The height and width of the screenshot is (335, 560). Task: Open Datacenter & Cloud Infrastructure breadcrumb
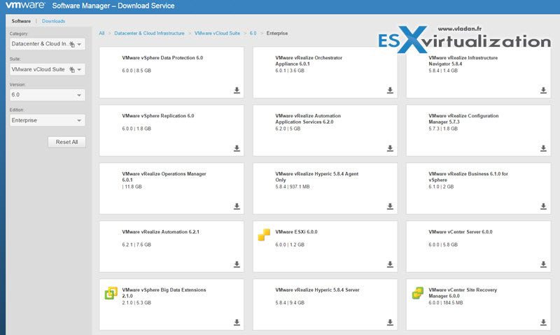[149, 33]
